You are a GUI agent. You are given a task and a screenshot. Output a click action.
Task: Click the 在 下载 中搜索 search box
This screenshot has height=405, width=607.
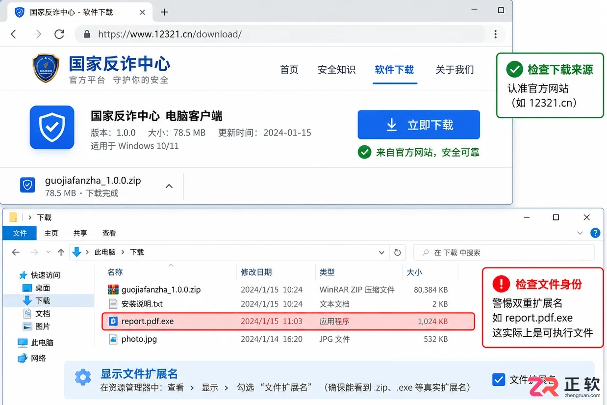(x=504, y=252)
